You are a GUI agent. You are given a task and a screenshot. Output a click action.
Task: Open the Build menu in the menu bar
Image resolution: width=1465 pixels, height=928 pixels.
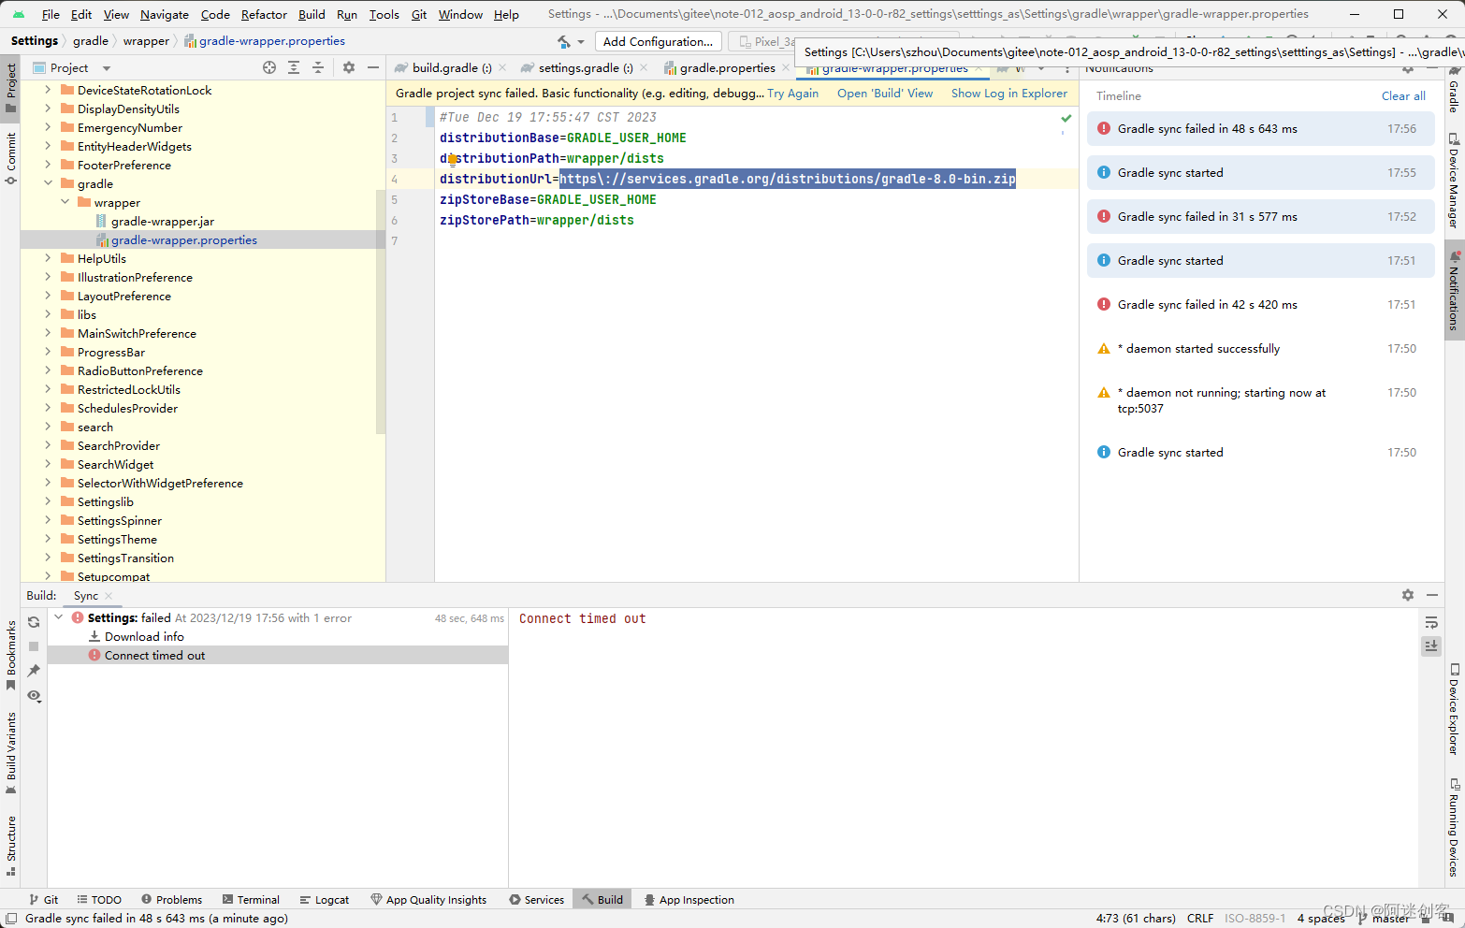pyautogui.click(x=311, y=14)
